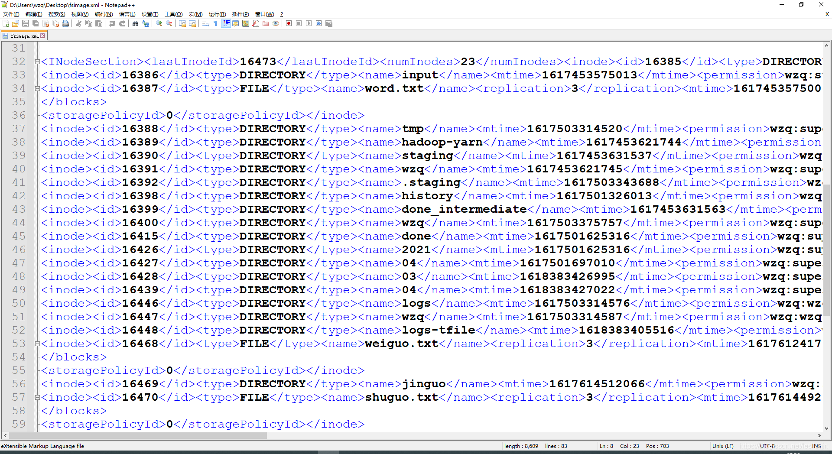Click line number 45 in the margin
Image resolution: width=832 pixels, height=454 pixels.
[x=19, y=236]
